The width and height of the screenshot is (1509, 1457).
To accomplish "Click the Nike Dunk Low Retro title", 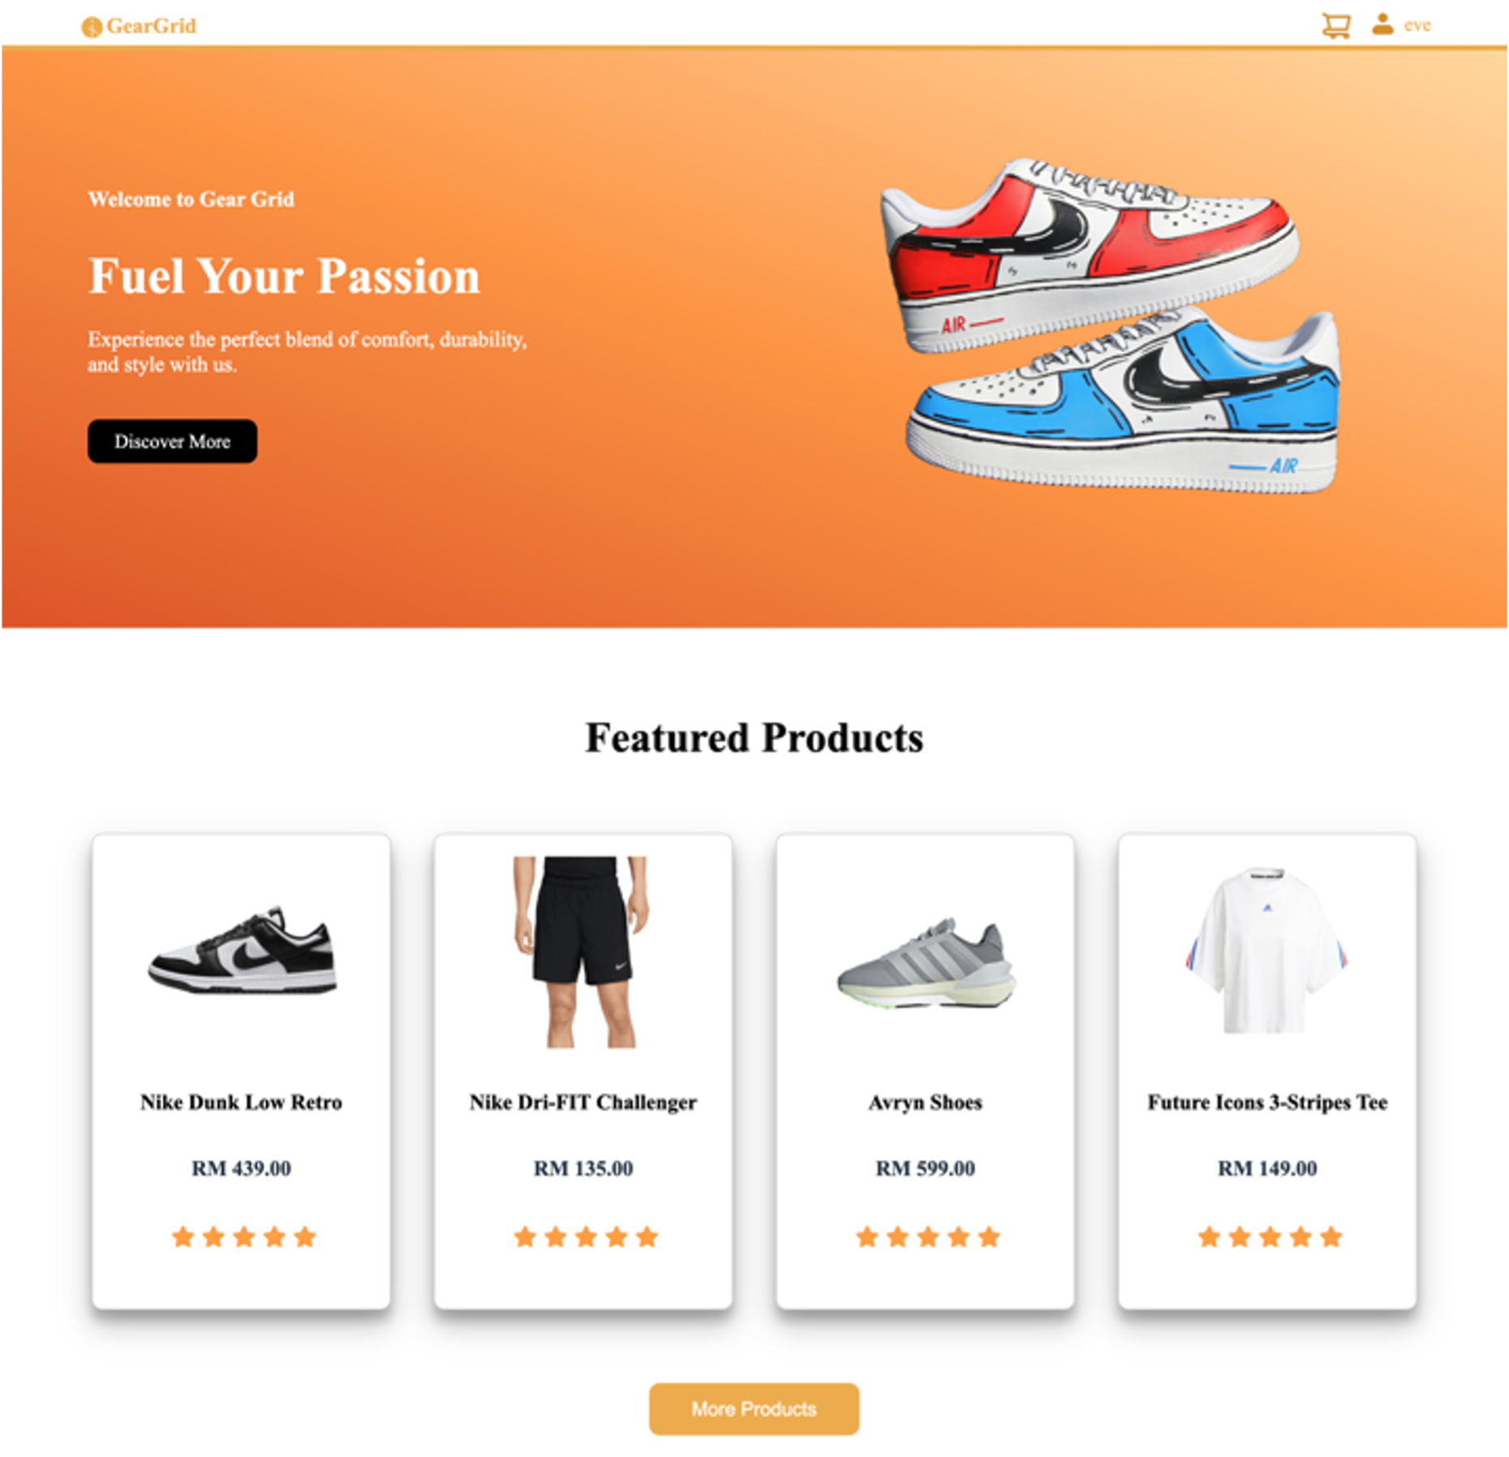I will pyautogui.click(x=241, y=1102).
